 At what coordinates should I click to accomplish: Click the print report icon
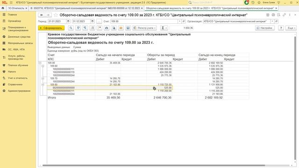click(107, 28)
